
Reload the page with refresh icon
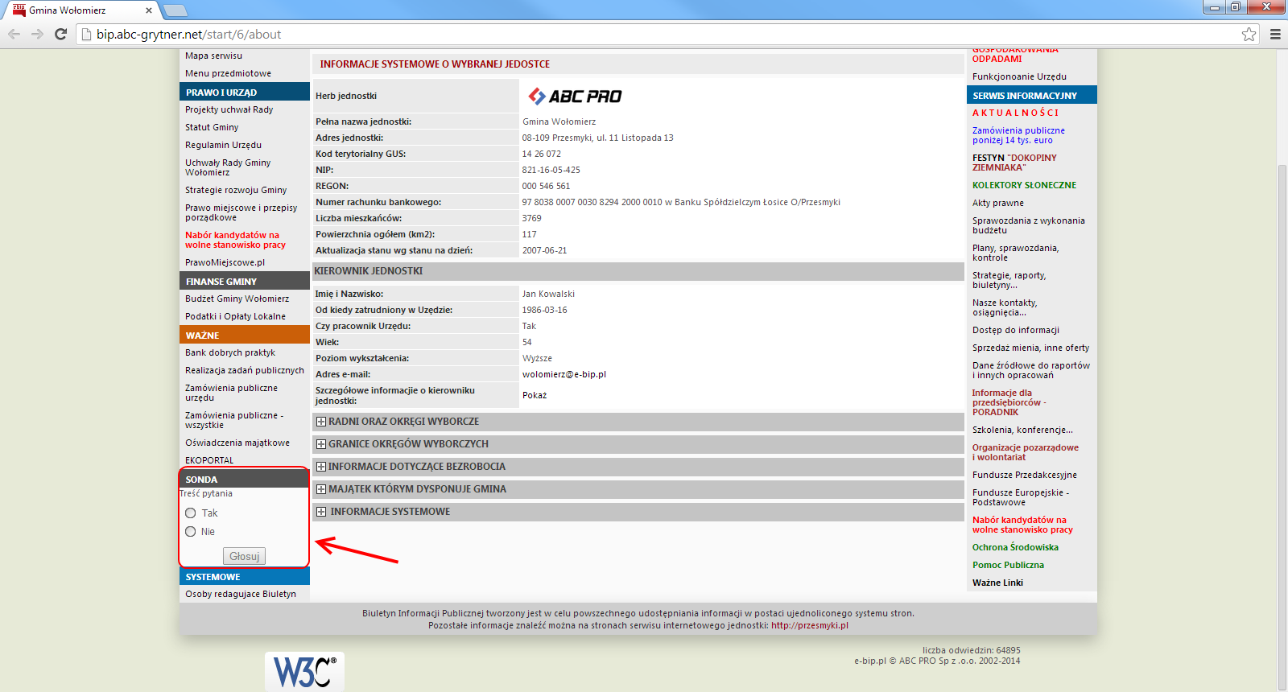click(60, 34)
